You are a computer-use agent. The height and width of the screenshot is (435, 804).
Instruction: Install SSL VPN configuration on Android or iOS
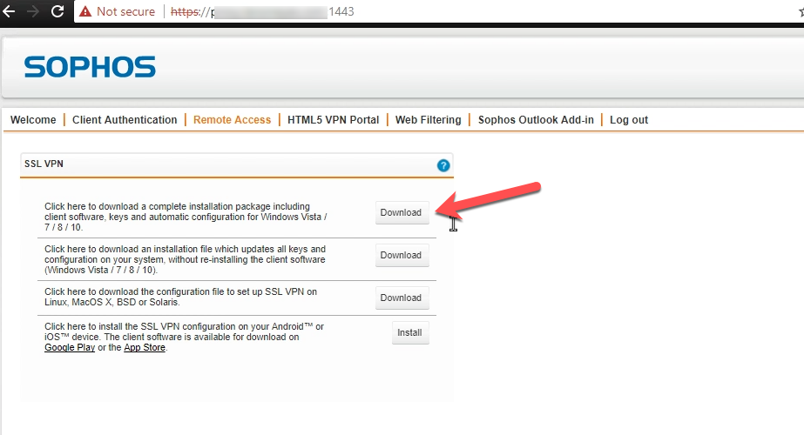410,332
